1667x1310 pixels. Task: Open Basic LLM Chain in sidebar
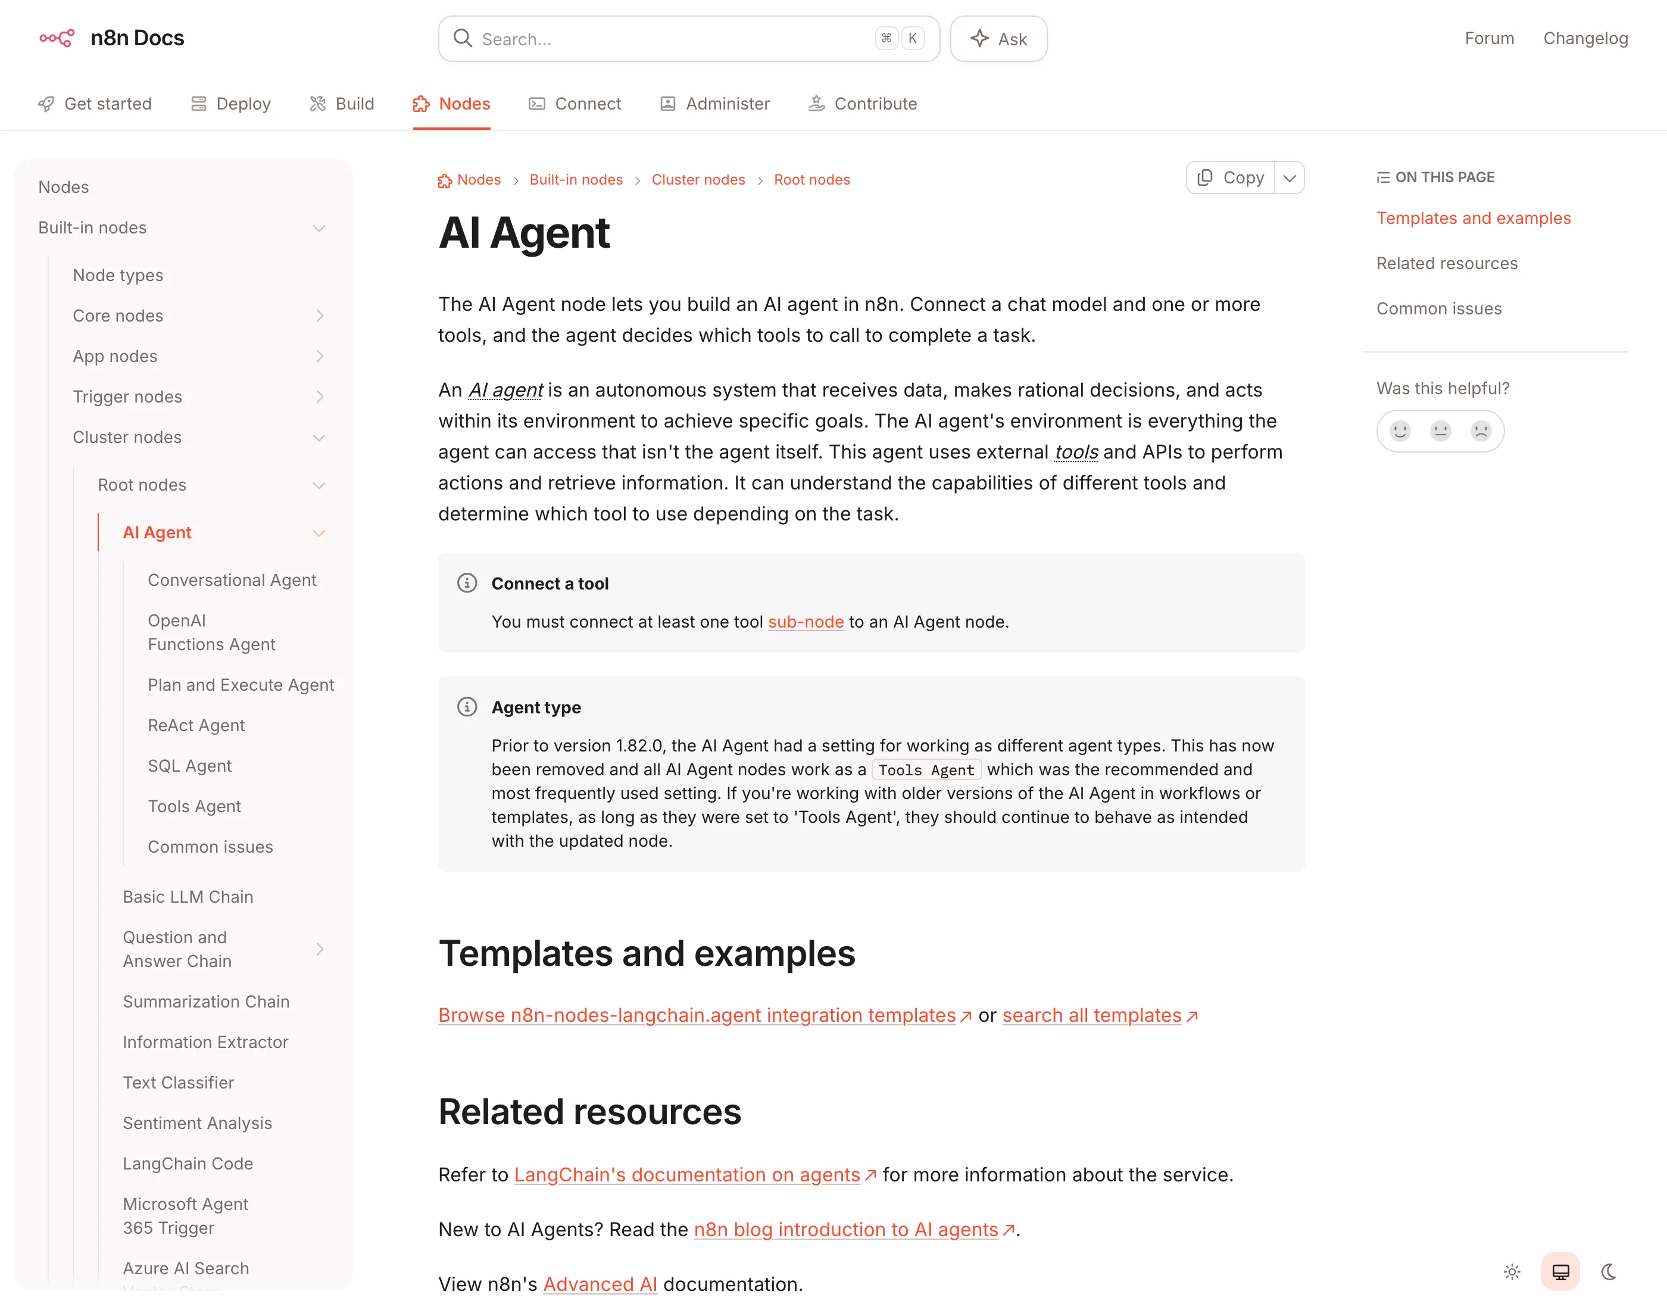[188, 897]
